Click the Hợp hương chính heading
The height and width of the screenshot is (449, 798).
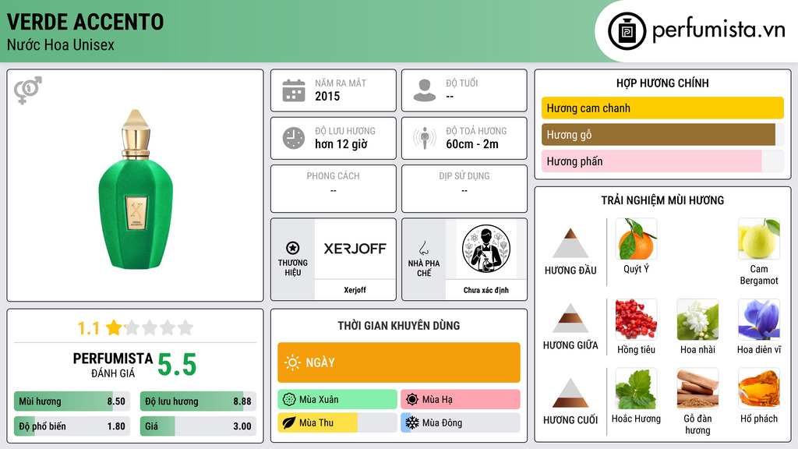pyautogui.click(x=662, y=83)
